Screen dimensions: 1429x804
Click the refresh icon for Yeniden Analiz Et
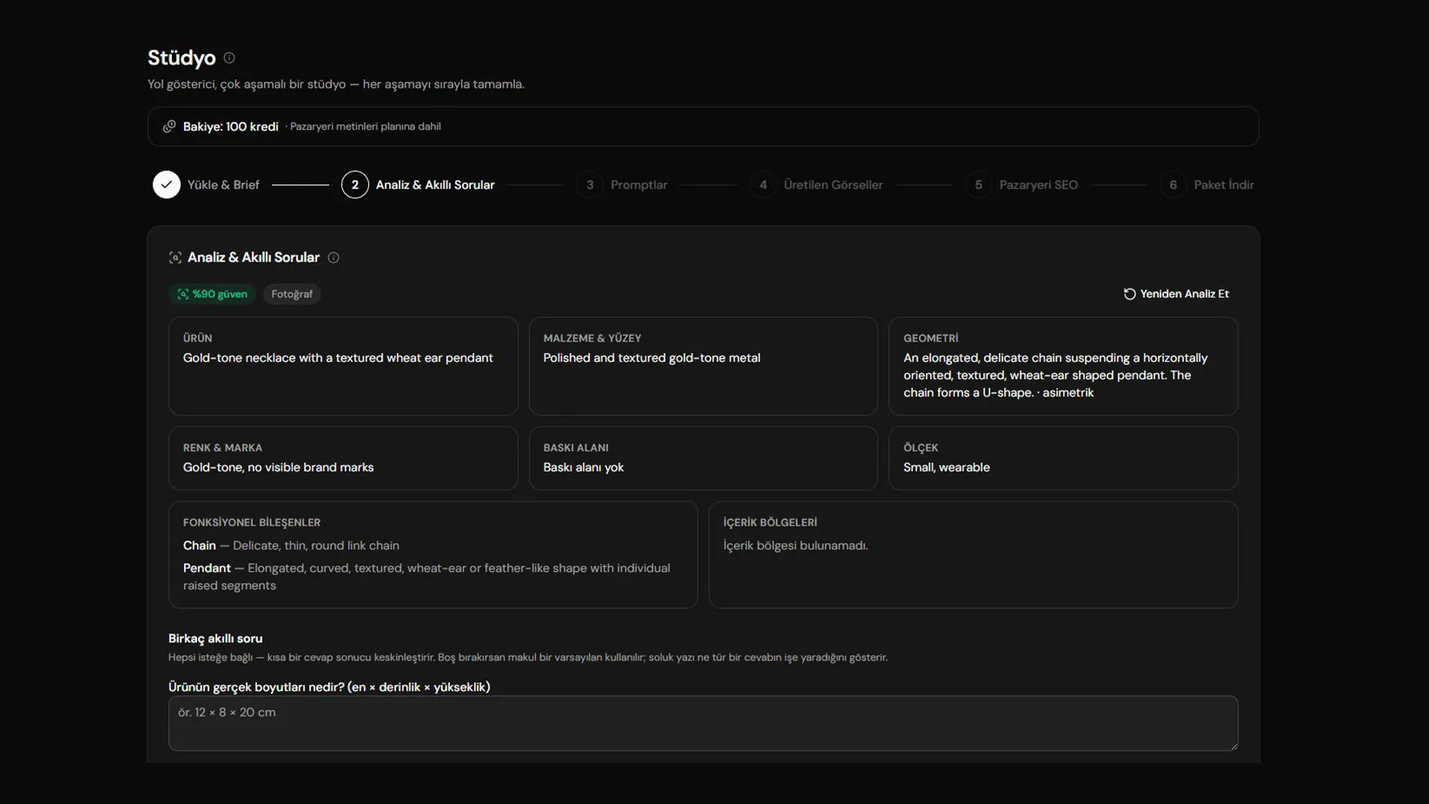click(1130, 294)
